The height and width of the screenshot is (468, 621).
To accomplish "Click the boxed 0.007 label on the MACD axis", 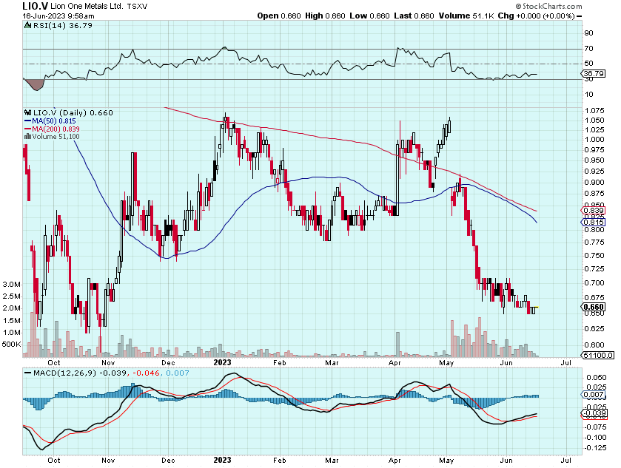I will click(594, 394).
